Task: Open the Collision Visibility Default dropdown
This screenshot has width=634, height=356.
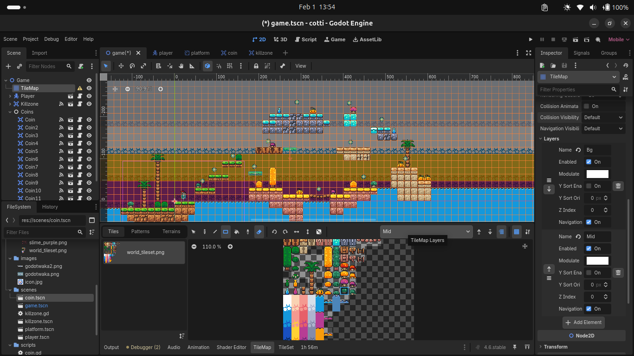Action: [x=603, y=117]
